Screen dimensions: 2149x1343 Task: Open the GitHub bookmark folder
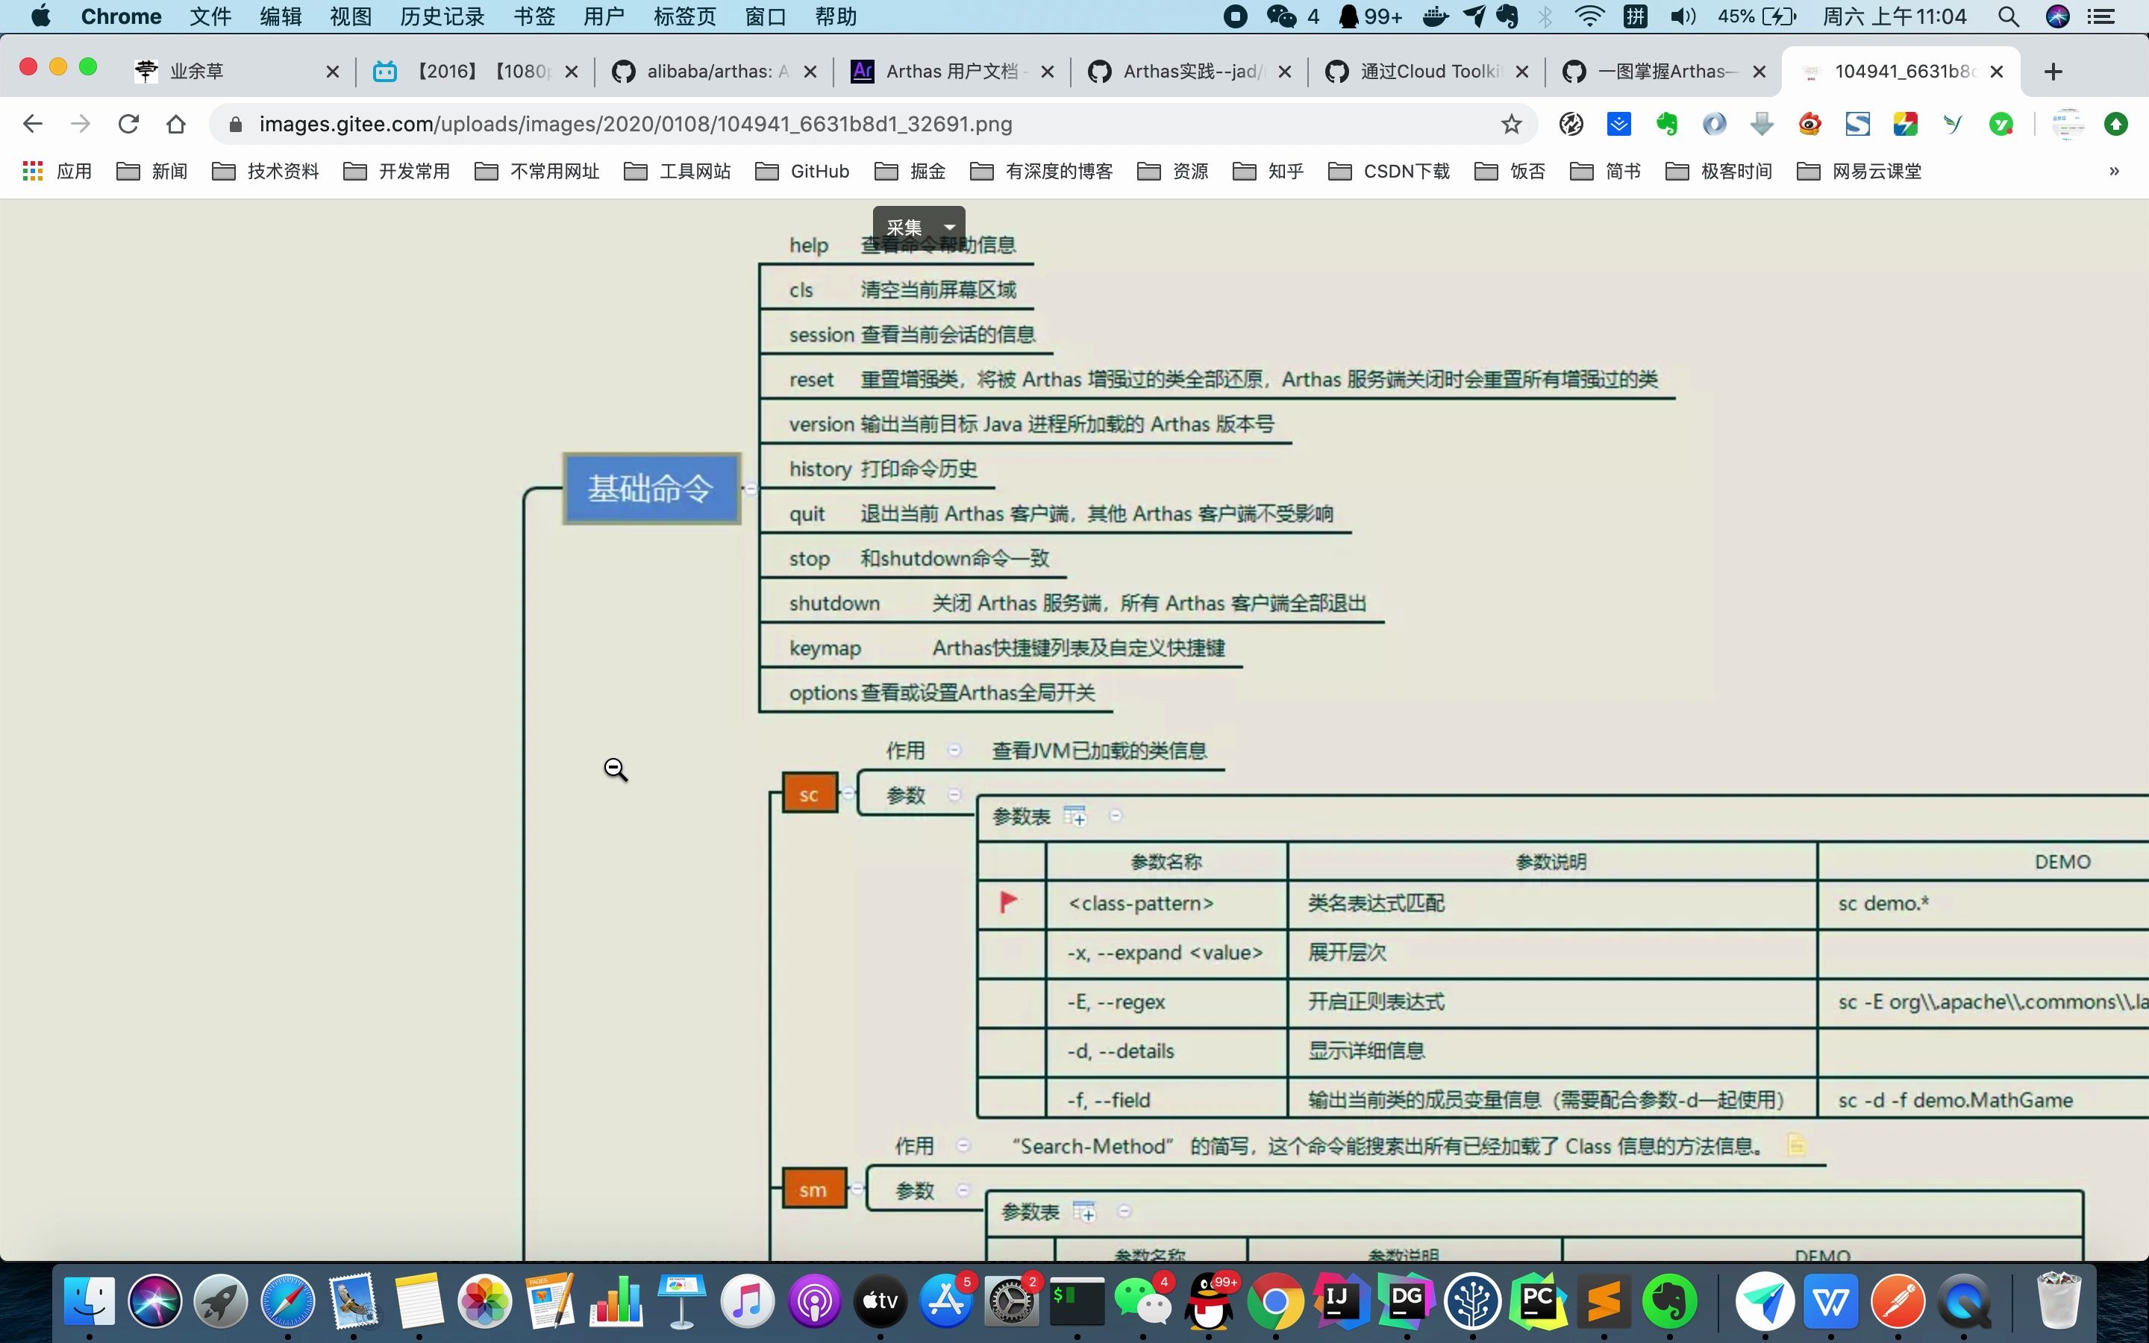803,172
